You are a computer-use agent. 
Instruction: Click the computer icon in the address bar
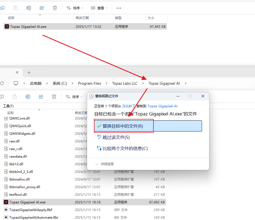tap(16, 83)
